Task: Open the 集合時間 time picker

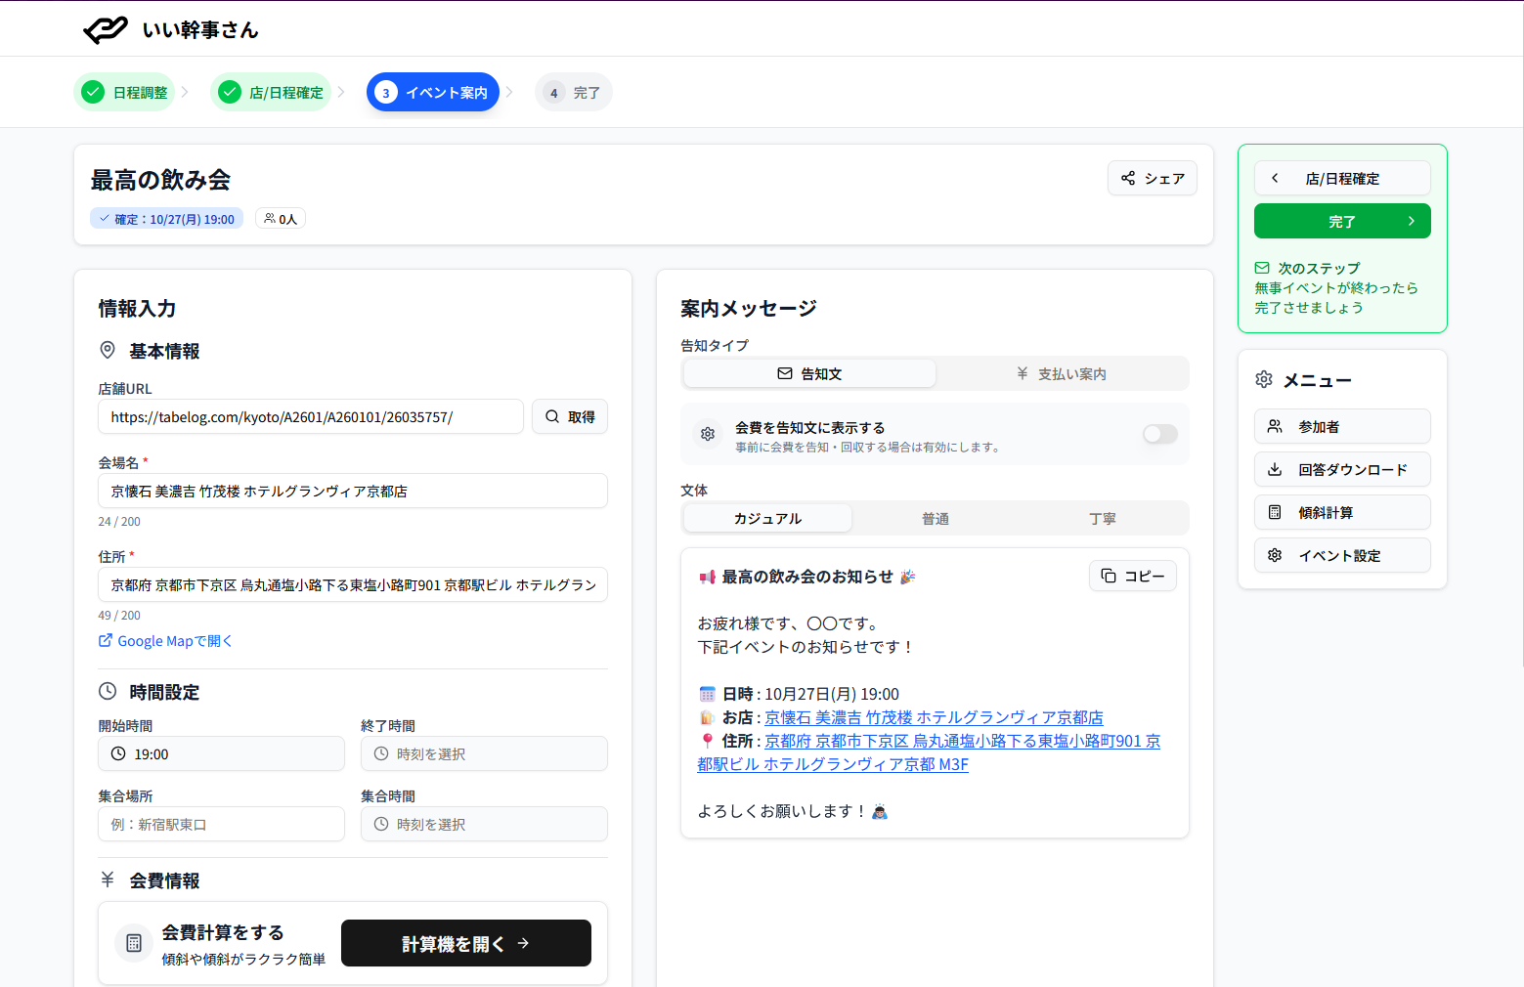Action: (484, 825)
